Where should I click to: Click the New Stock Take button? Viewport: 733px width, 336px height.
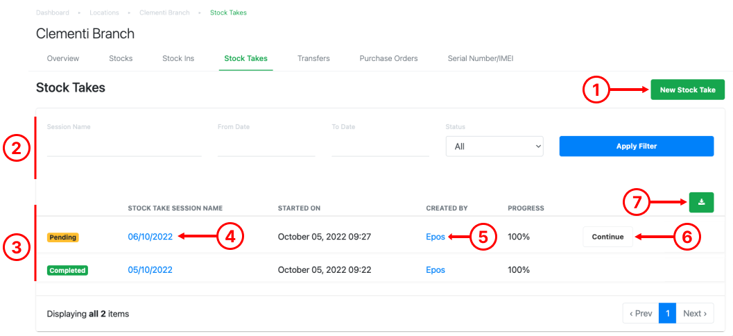[x=688, y=90]
